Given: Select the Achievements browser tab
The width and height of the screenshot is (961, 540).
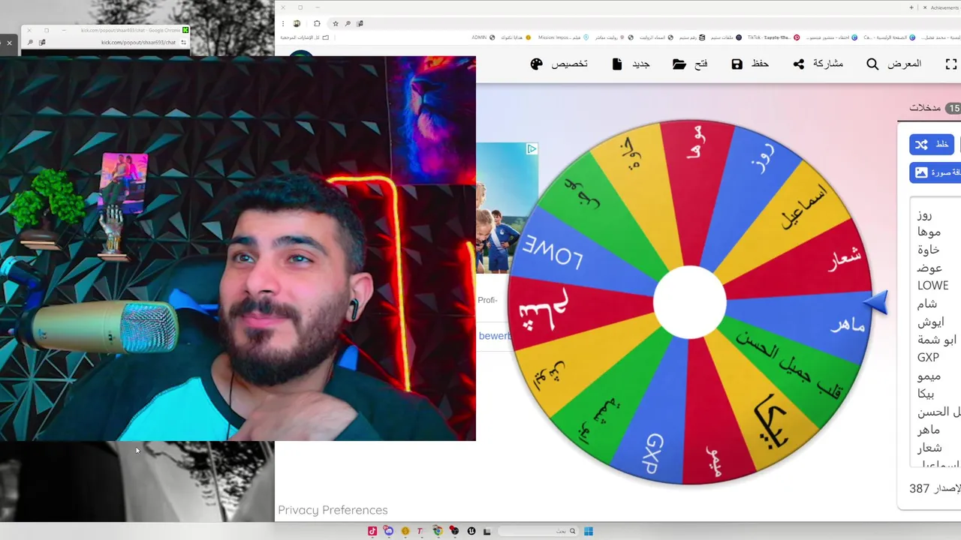Looking at the screenshot, I should click(x=940, y=7).
